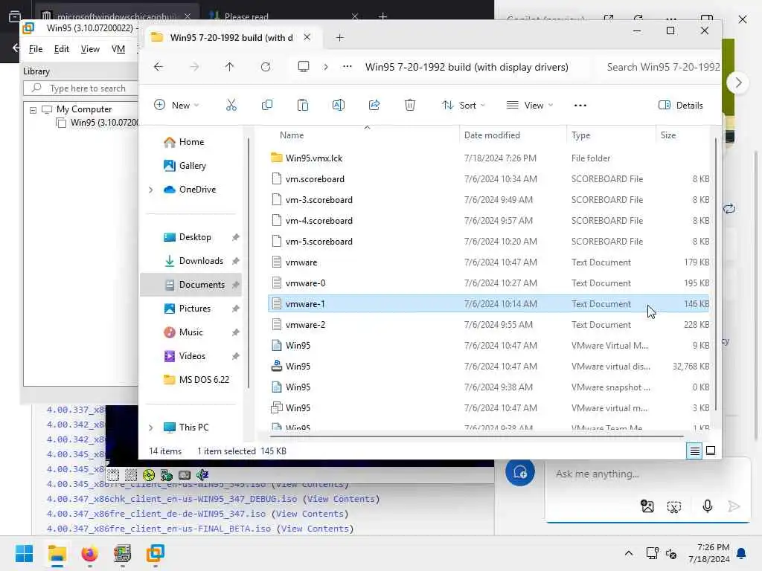Open the See more ellipsis in Explorer toolbar
Image resolution: width=762 pixels, height=571 pixels.
pos(580,106)
